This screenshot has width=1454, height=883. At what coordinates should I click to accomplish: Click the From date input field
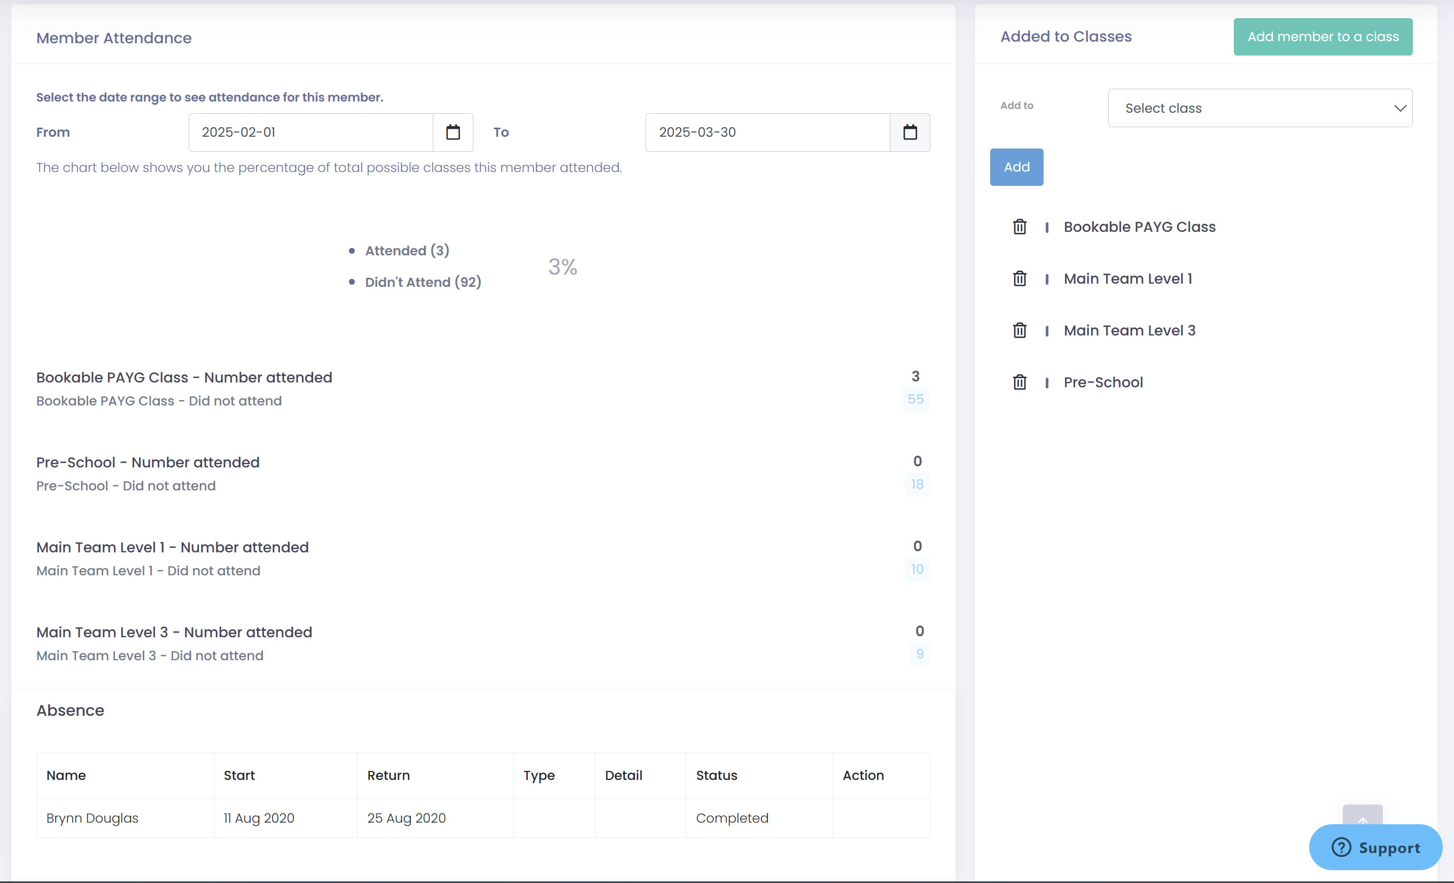point(311,132)
